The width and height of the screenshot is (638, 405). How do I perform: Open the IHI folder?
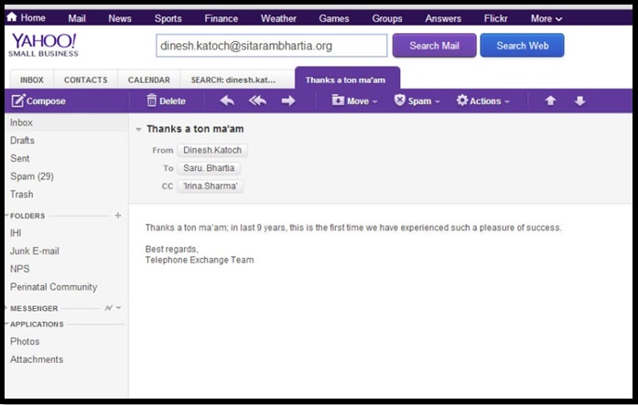(16, 233)
